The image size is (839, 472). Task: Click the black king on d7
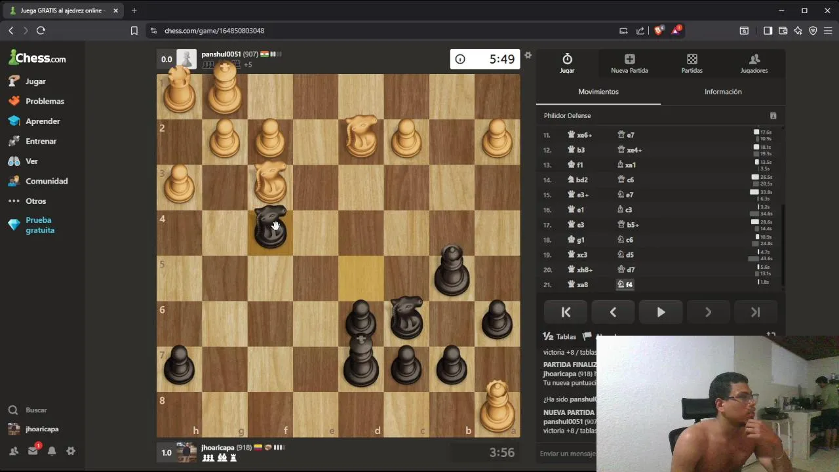361,361
